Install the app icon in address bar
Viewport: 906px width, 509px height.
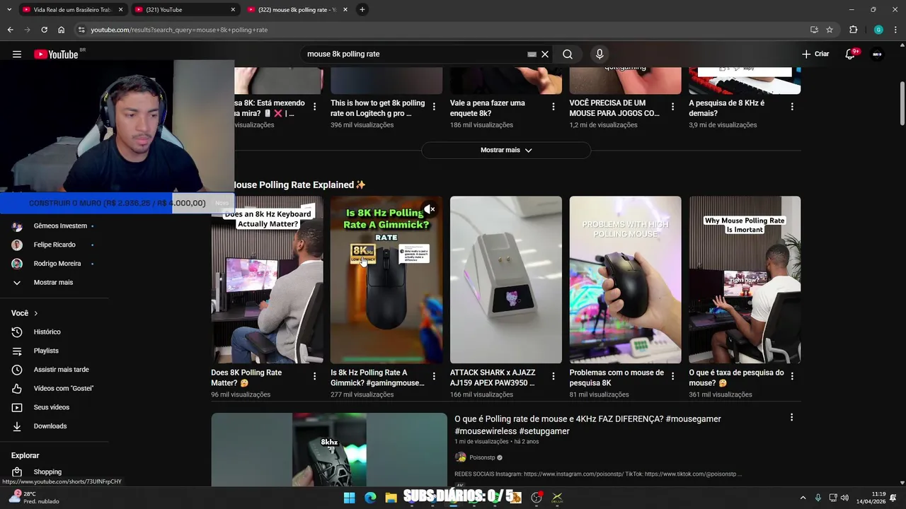point(814,30)
